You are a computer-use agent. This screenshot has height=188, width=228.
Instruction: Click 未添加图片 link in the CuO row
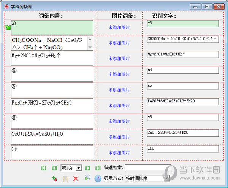[x=119, y=137]
